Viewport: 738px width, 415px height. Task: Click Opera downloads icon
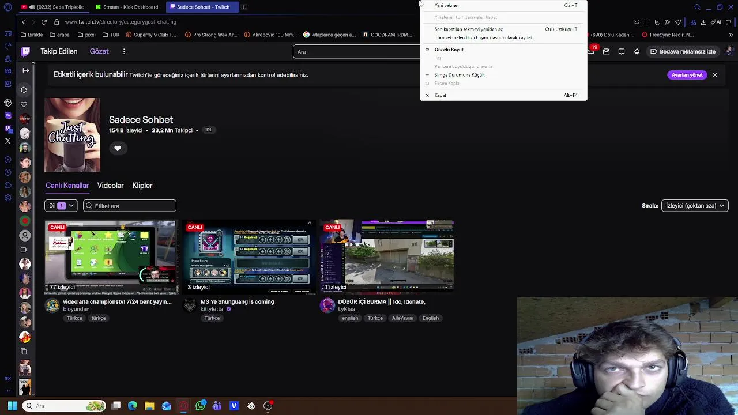(703, 22)
